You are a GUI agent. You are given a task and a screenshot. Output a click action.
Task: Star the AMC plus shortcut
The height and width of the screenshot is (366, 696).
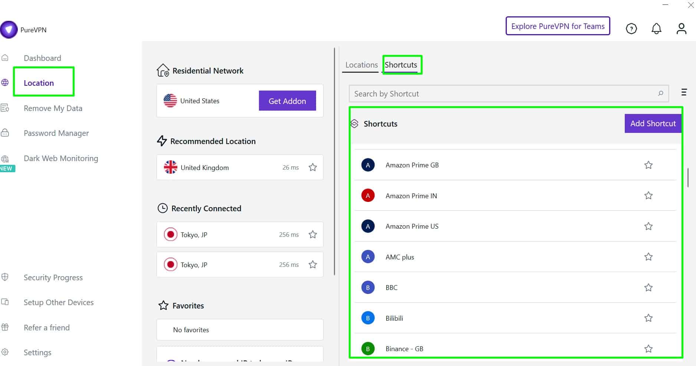648,256
